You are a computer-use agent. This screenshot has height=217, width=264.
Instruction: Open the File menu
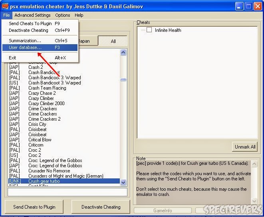click(6, 15)
